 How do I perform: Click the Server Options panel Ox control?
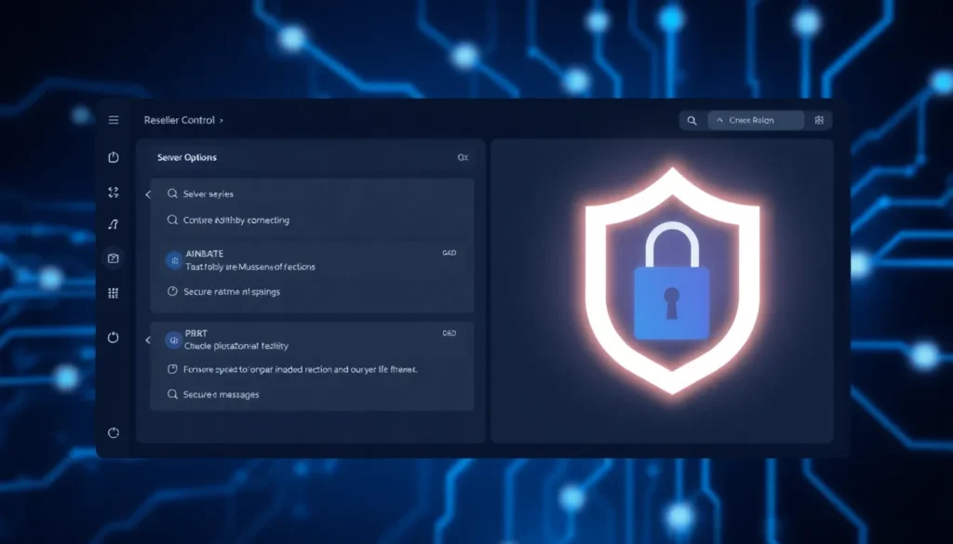click(x=463, y=158)
